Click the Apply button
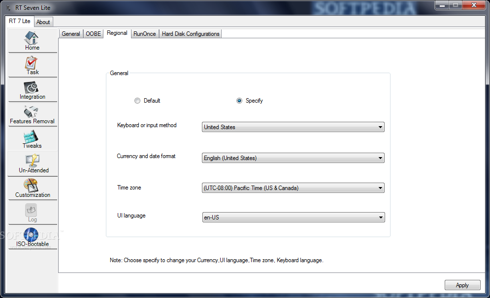This screenshot has width=490, height=298. click(x=462, y=285)
